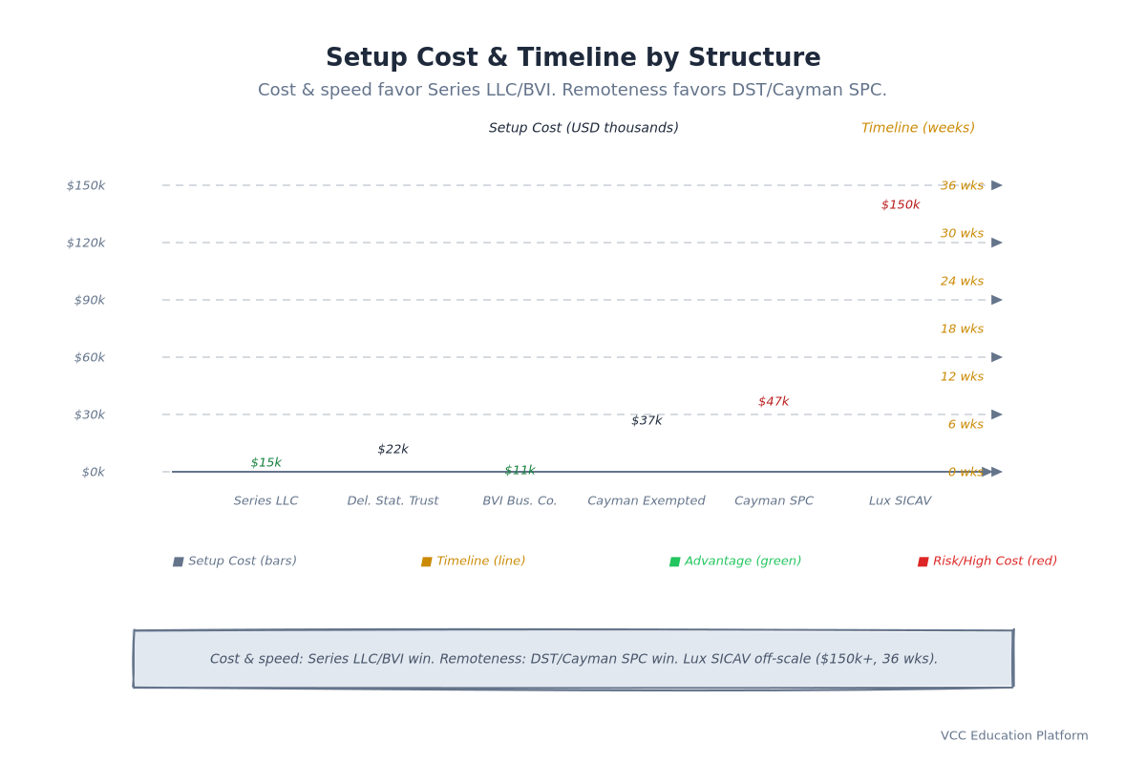Click the summary callout box text
This screenshot has height=764, width=1146.
tap(574, 659)
